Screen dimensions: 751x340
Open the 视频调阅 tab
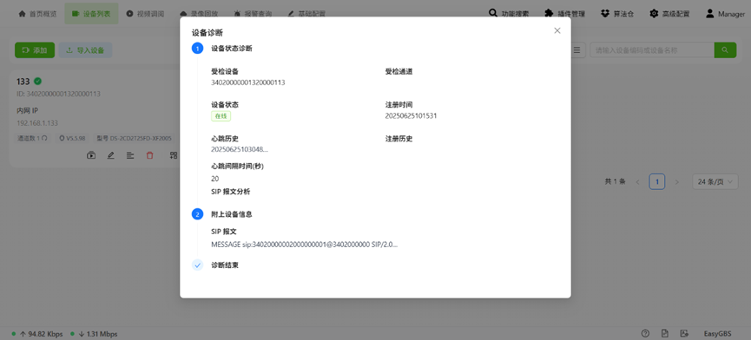(145, 14)
